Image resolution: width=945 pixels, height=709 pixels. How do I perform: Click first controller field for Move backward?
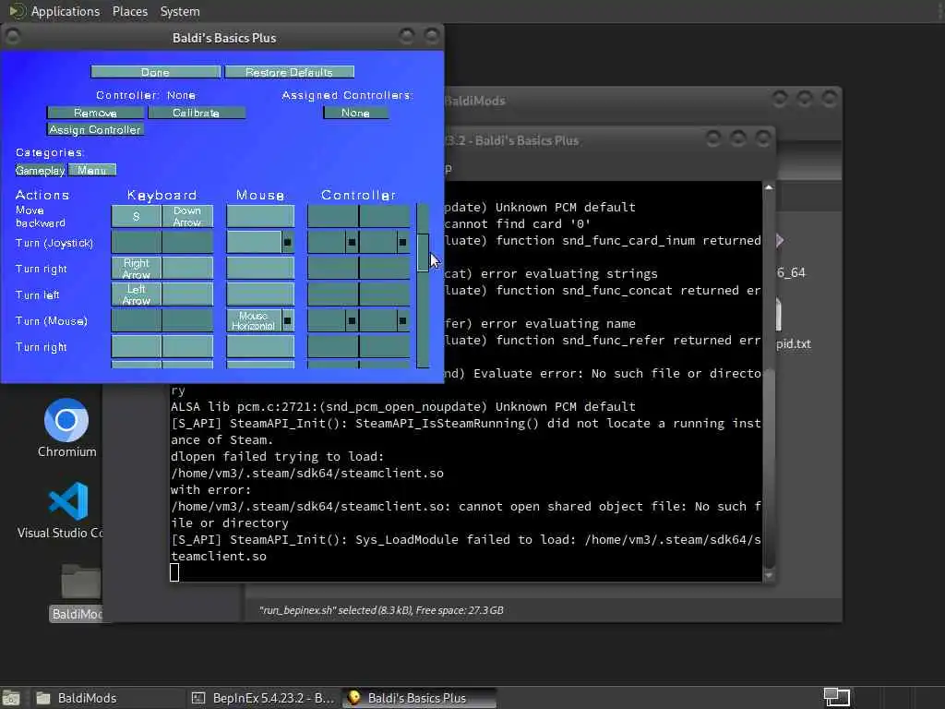[x=332, y=216]
